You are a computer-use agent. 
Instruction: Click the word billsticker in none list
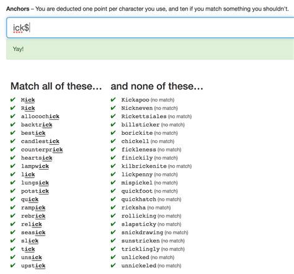(x=140, y=125)
